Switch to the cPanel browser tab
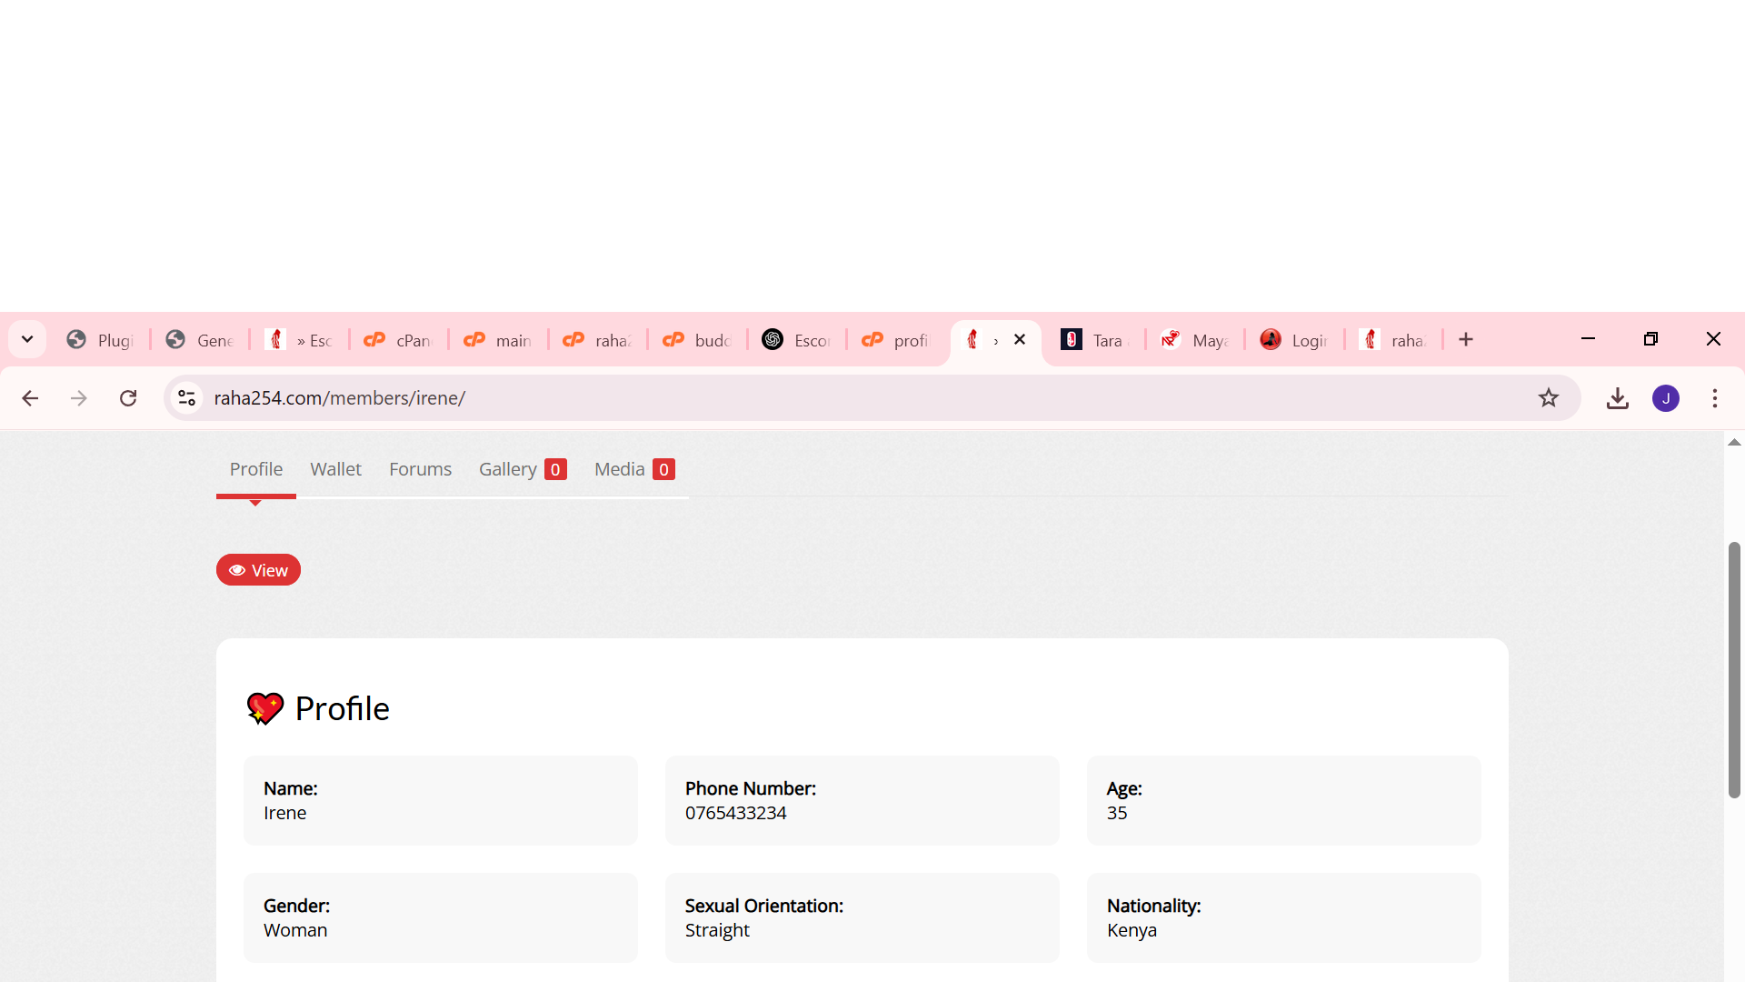Image resolution: width=1745 pixels, height=982 pixels. pos(398,340)
